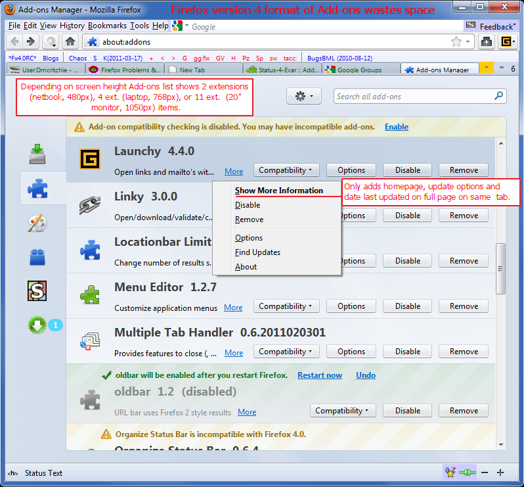Viewport: 524px width, 487px height.
Task: Zoom out with status bar minus
Action: [485, 473]
